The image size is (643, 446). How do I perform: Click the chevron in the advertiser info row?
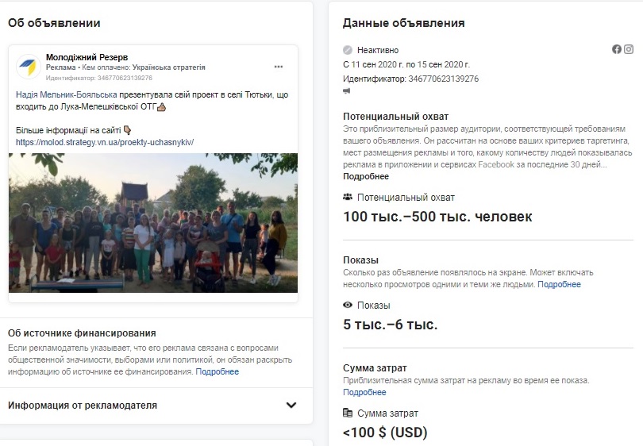click(291, 405)
